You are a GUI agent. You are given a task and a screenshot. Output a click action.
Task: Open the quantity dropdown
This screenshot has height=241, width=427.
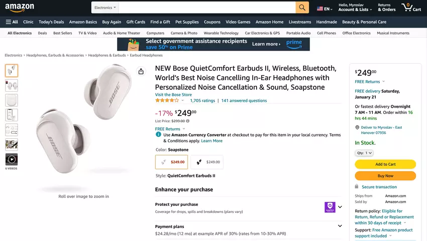click(364, 153)
